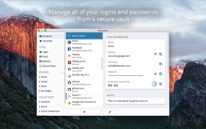Click the Google Dev Account Android icon
This screenshot has height=129, width=206.
(69, 103)
